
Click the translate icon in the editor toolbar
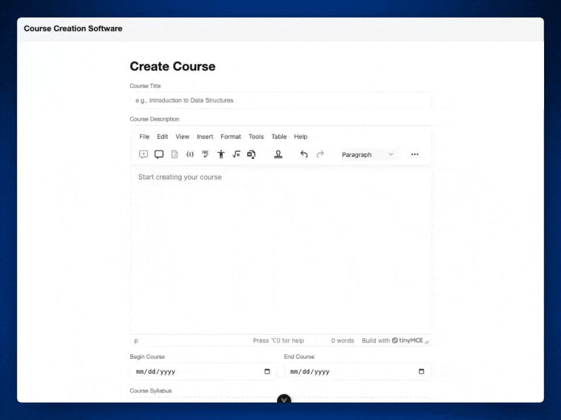[x=251, y=154]
